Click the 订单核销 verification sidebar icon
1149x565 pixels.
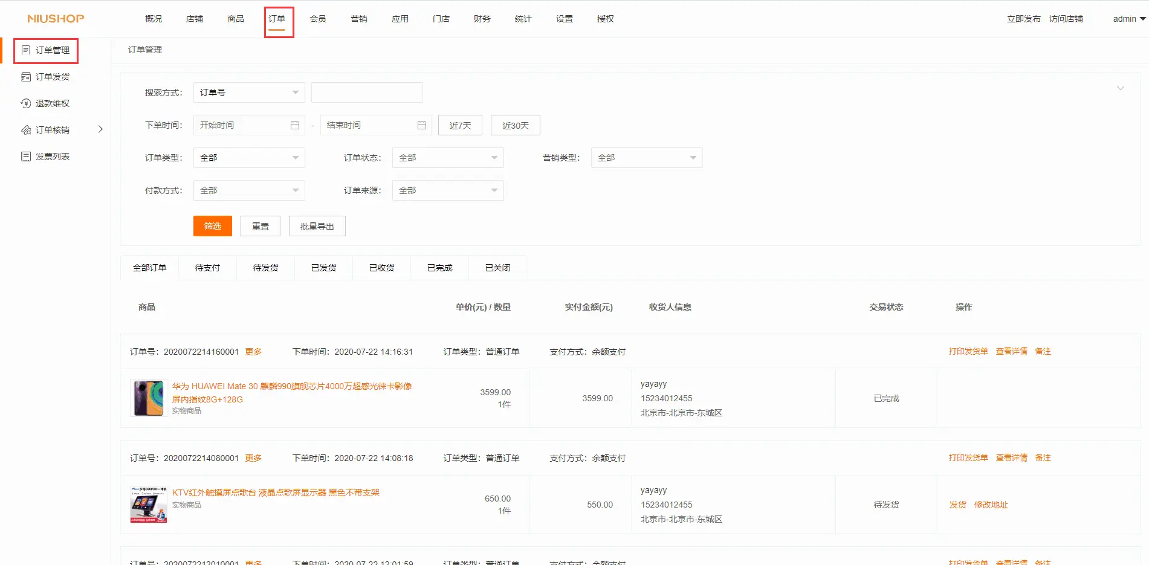pyautogui.click(x=25, y=130)
